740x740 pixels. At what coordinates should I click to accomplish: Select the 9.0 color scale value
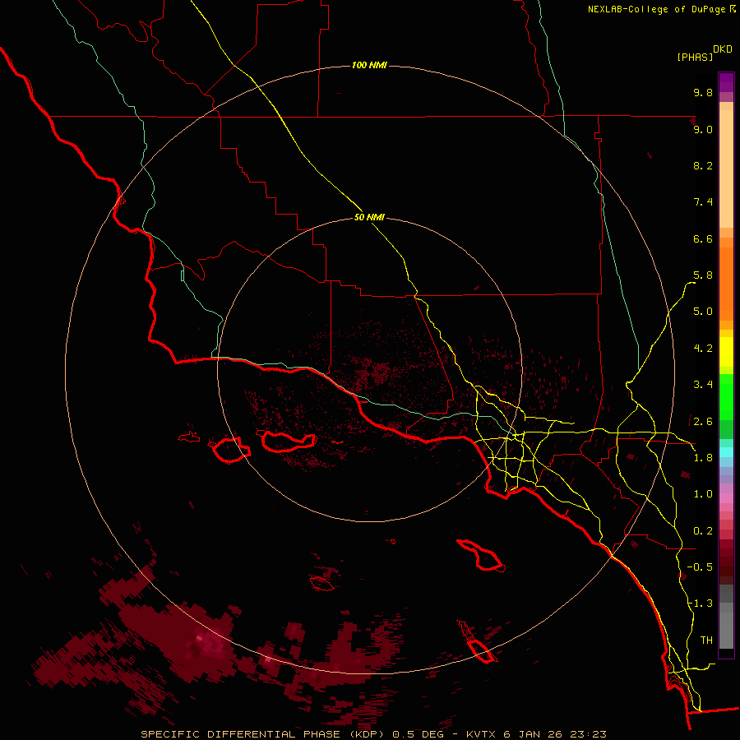(703, 129)
